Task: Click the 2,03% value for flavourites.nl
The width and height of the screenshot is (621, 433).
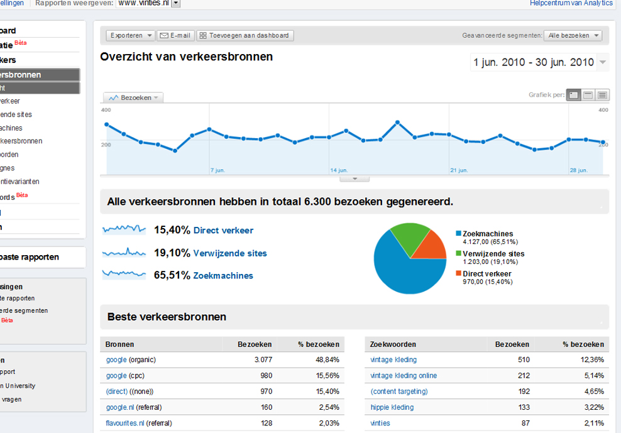Action: pos(329,423)
